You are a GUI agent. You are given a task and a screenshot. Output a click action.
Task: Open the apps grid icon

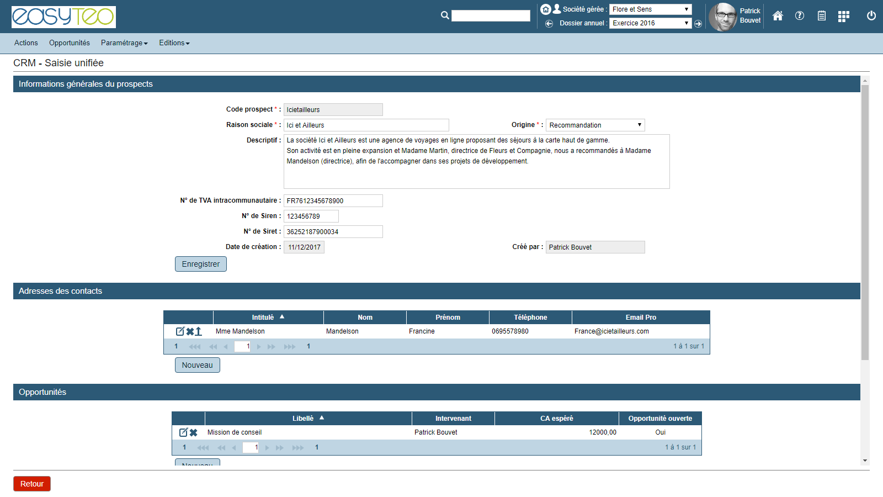[x=843, y=17]
